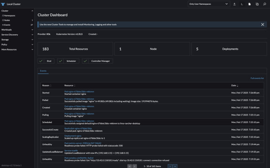270x168 pixels.
Task: Select the Events tab
Action: pos(43,71)
